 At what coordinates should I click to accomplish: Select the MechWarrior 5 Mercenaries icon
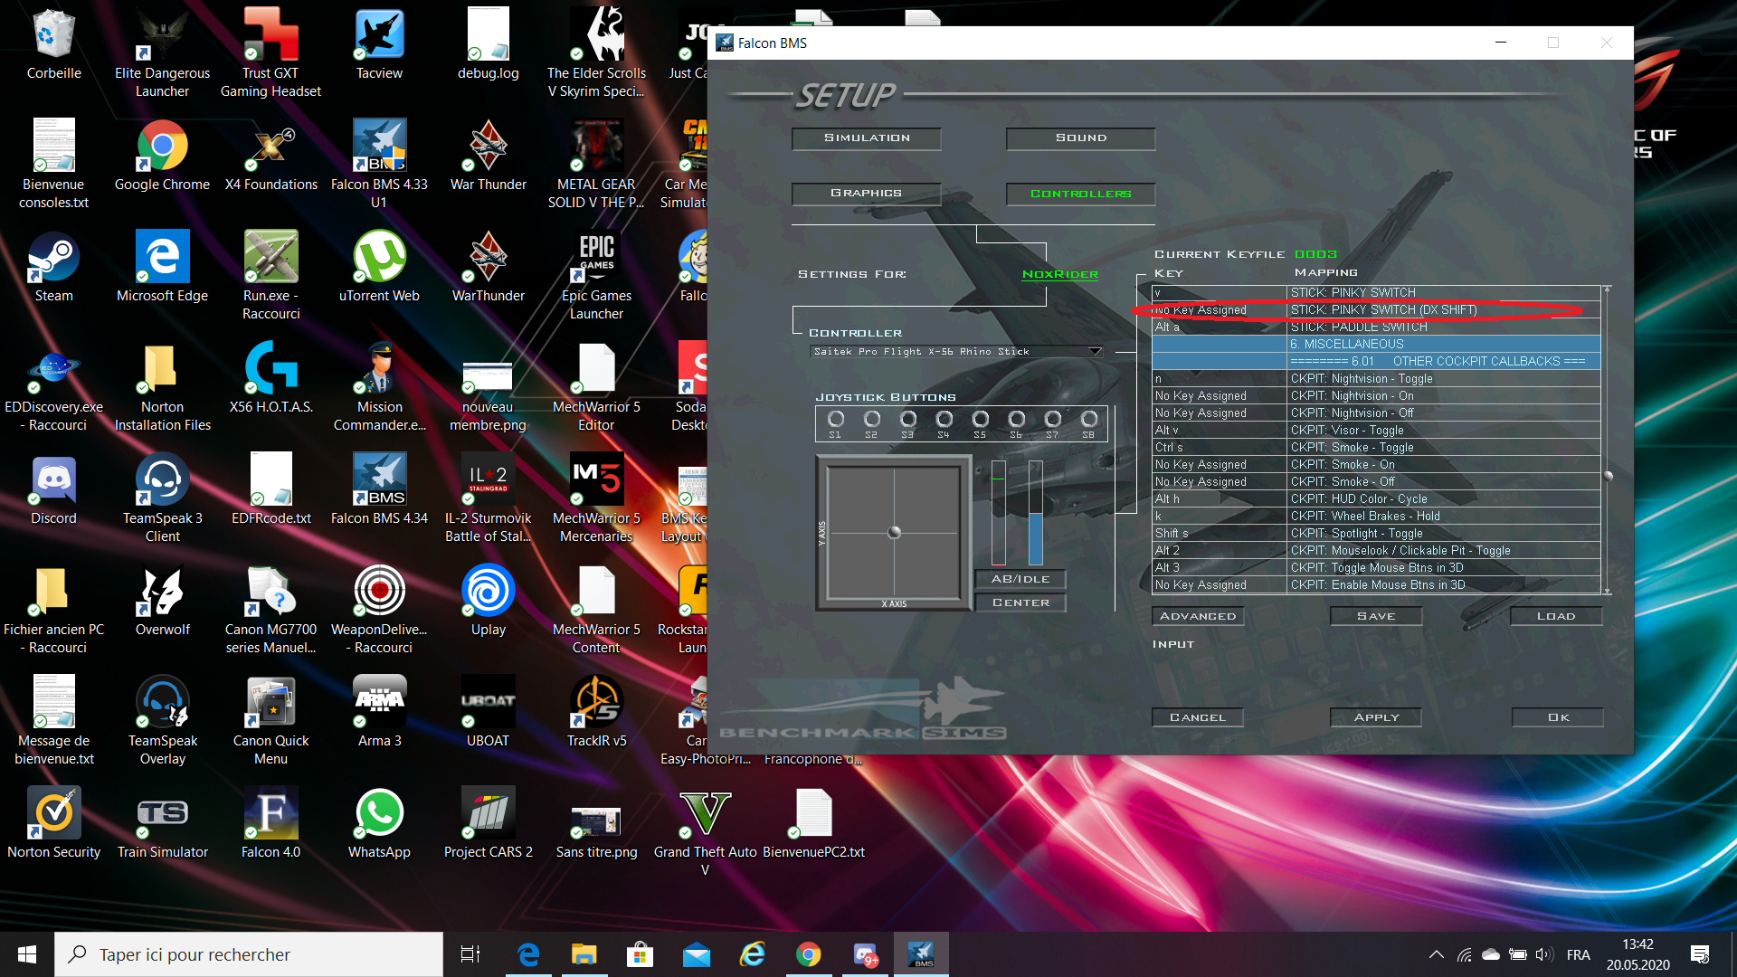[596, 498]
